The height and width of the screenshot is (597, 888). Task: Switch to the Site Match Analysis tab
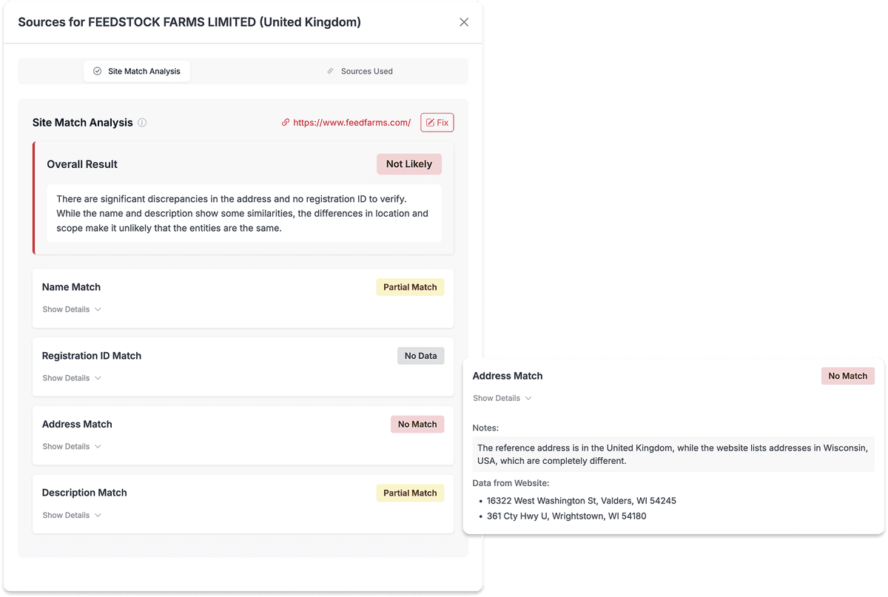[x=137, y=71]
